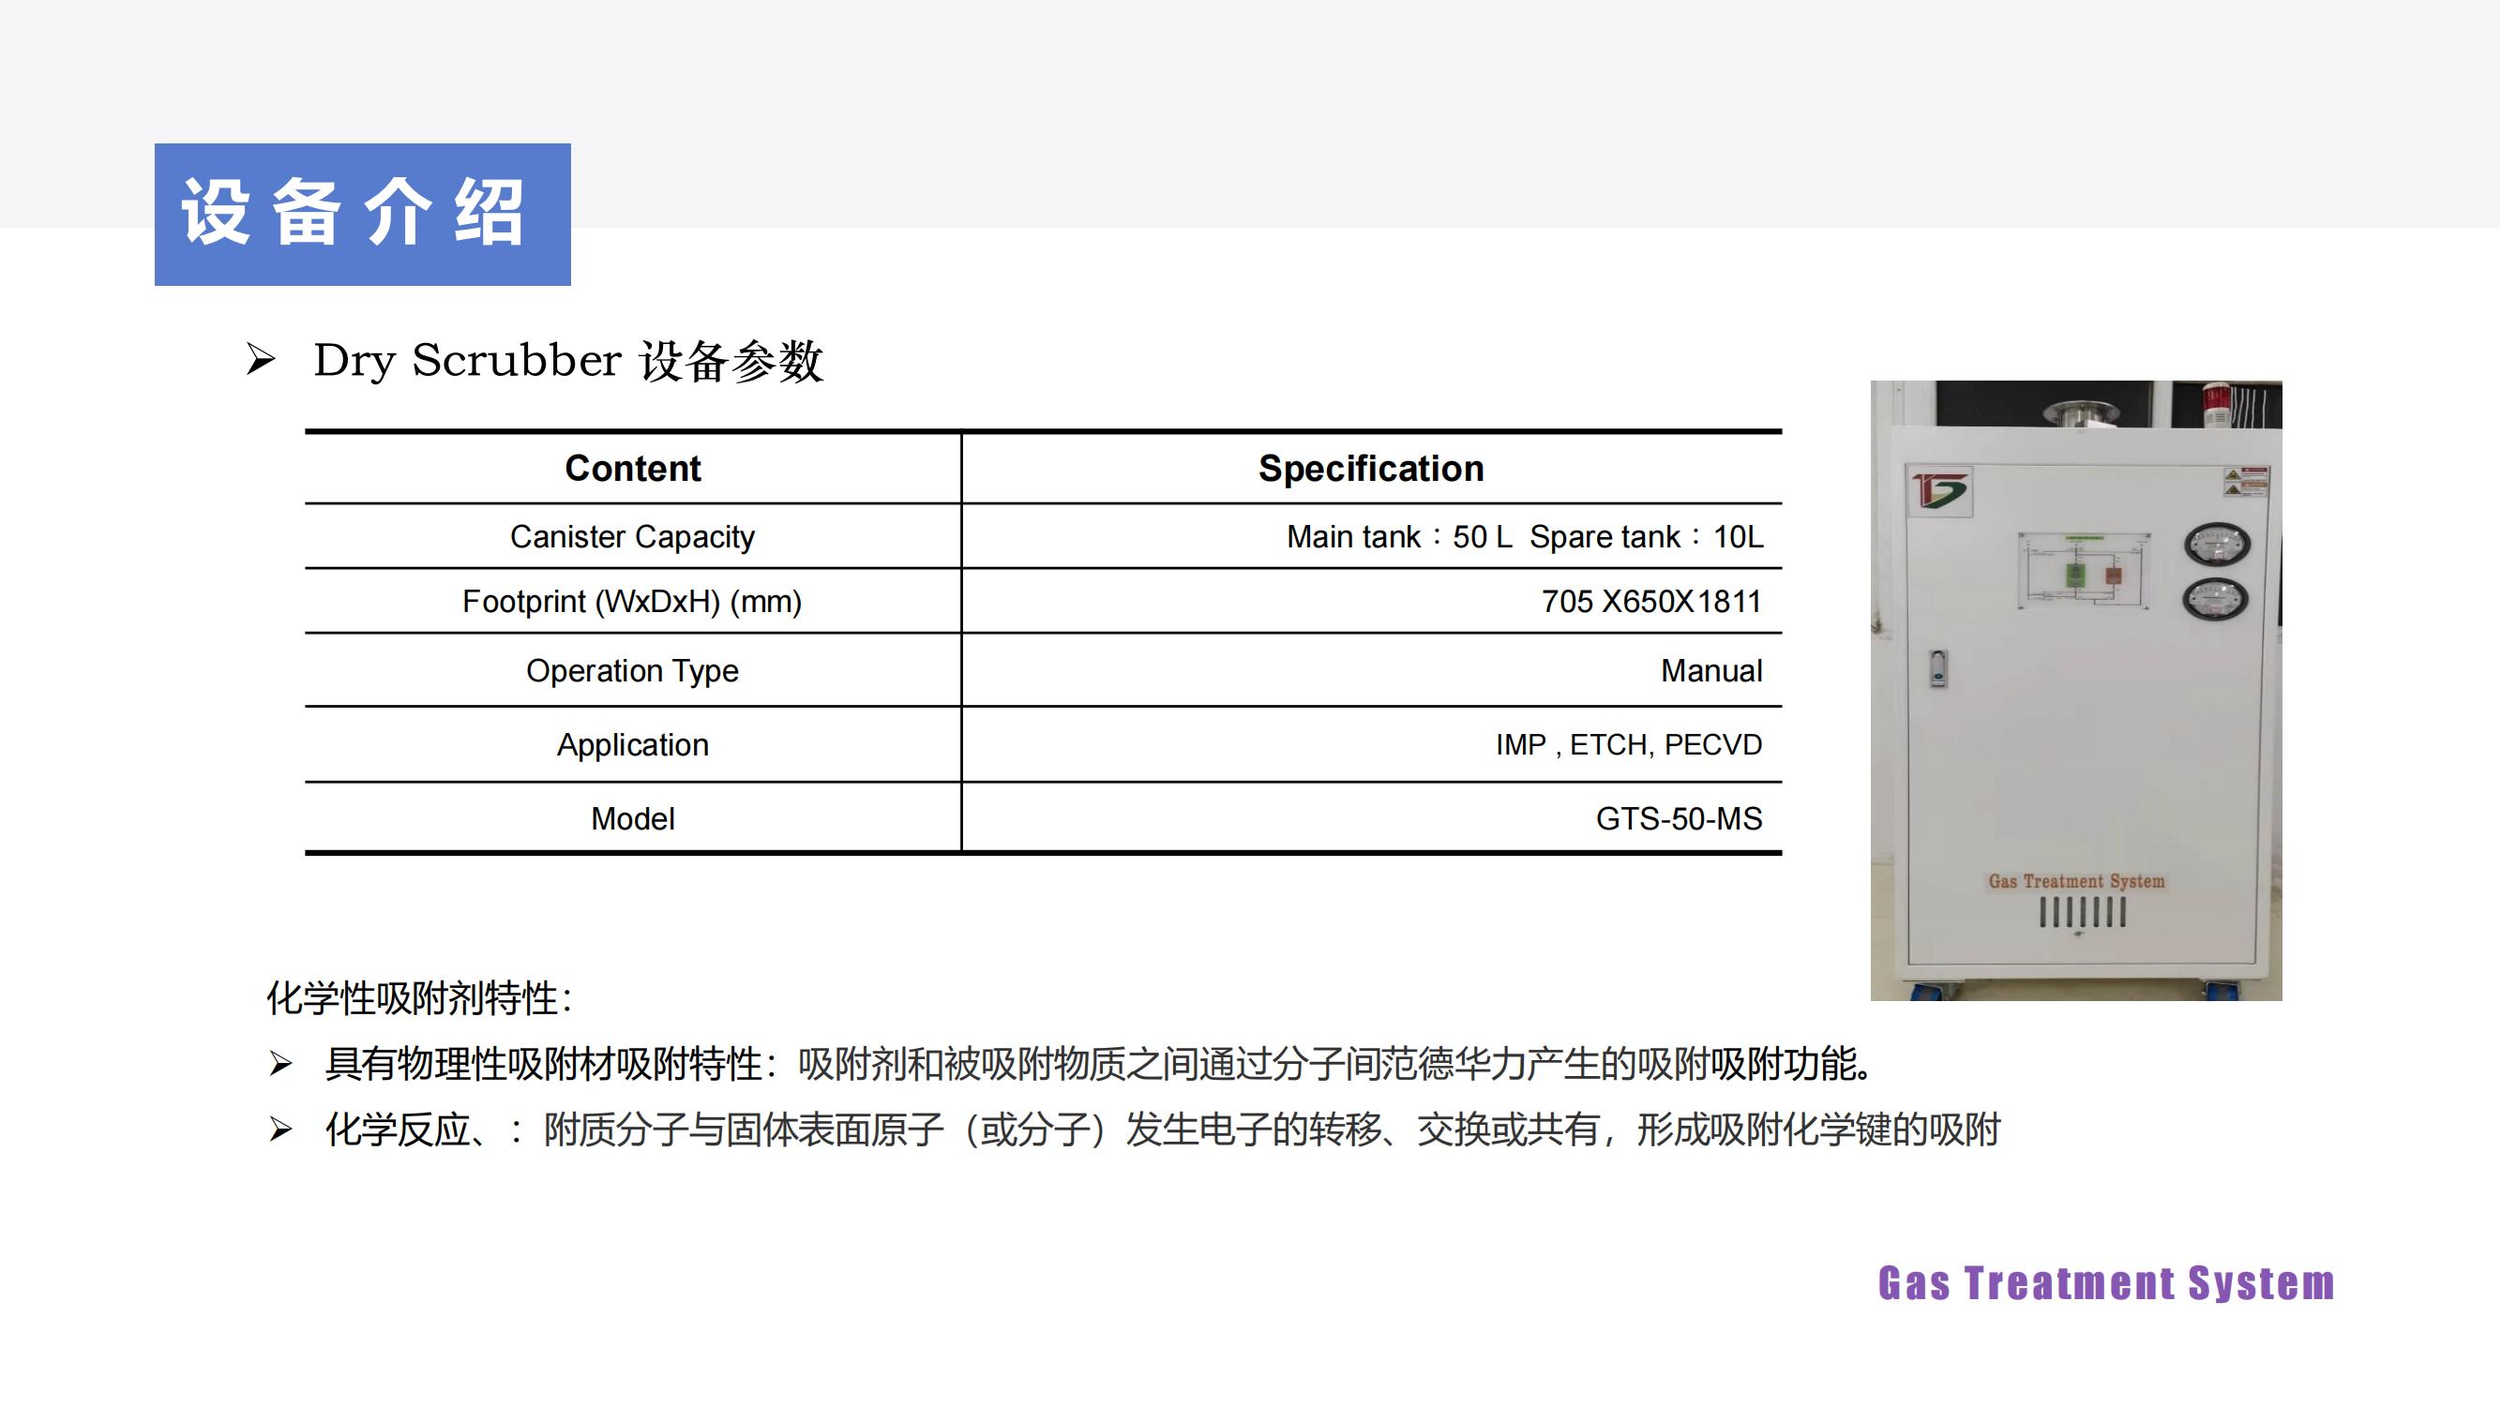This screenshot has width=2501, height=1406.
Task: Click the arrow bullet before 化学反应
Action: tap(280, 1129)
